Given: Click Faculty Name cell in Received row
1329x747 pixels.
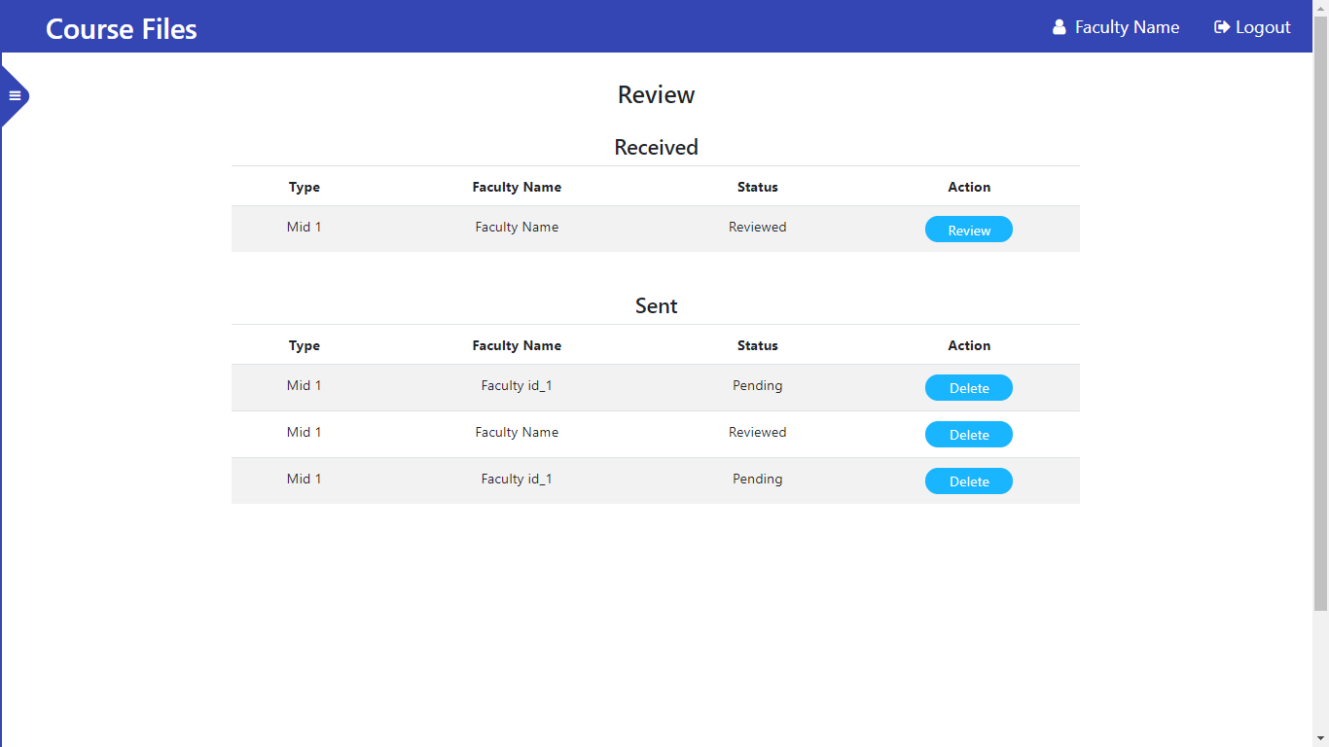Looking at the screenshot, I should 517,227.
